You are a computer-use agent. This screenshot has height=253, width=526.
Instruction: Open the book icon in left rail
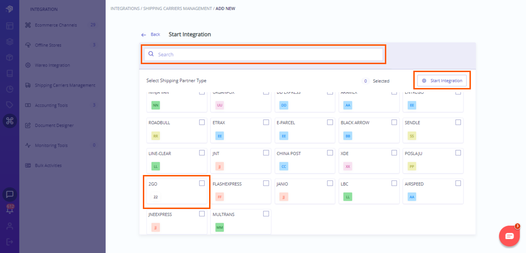(x=10, y=73)
